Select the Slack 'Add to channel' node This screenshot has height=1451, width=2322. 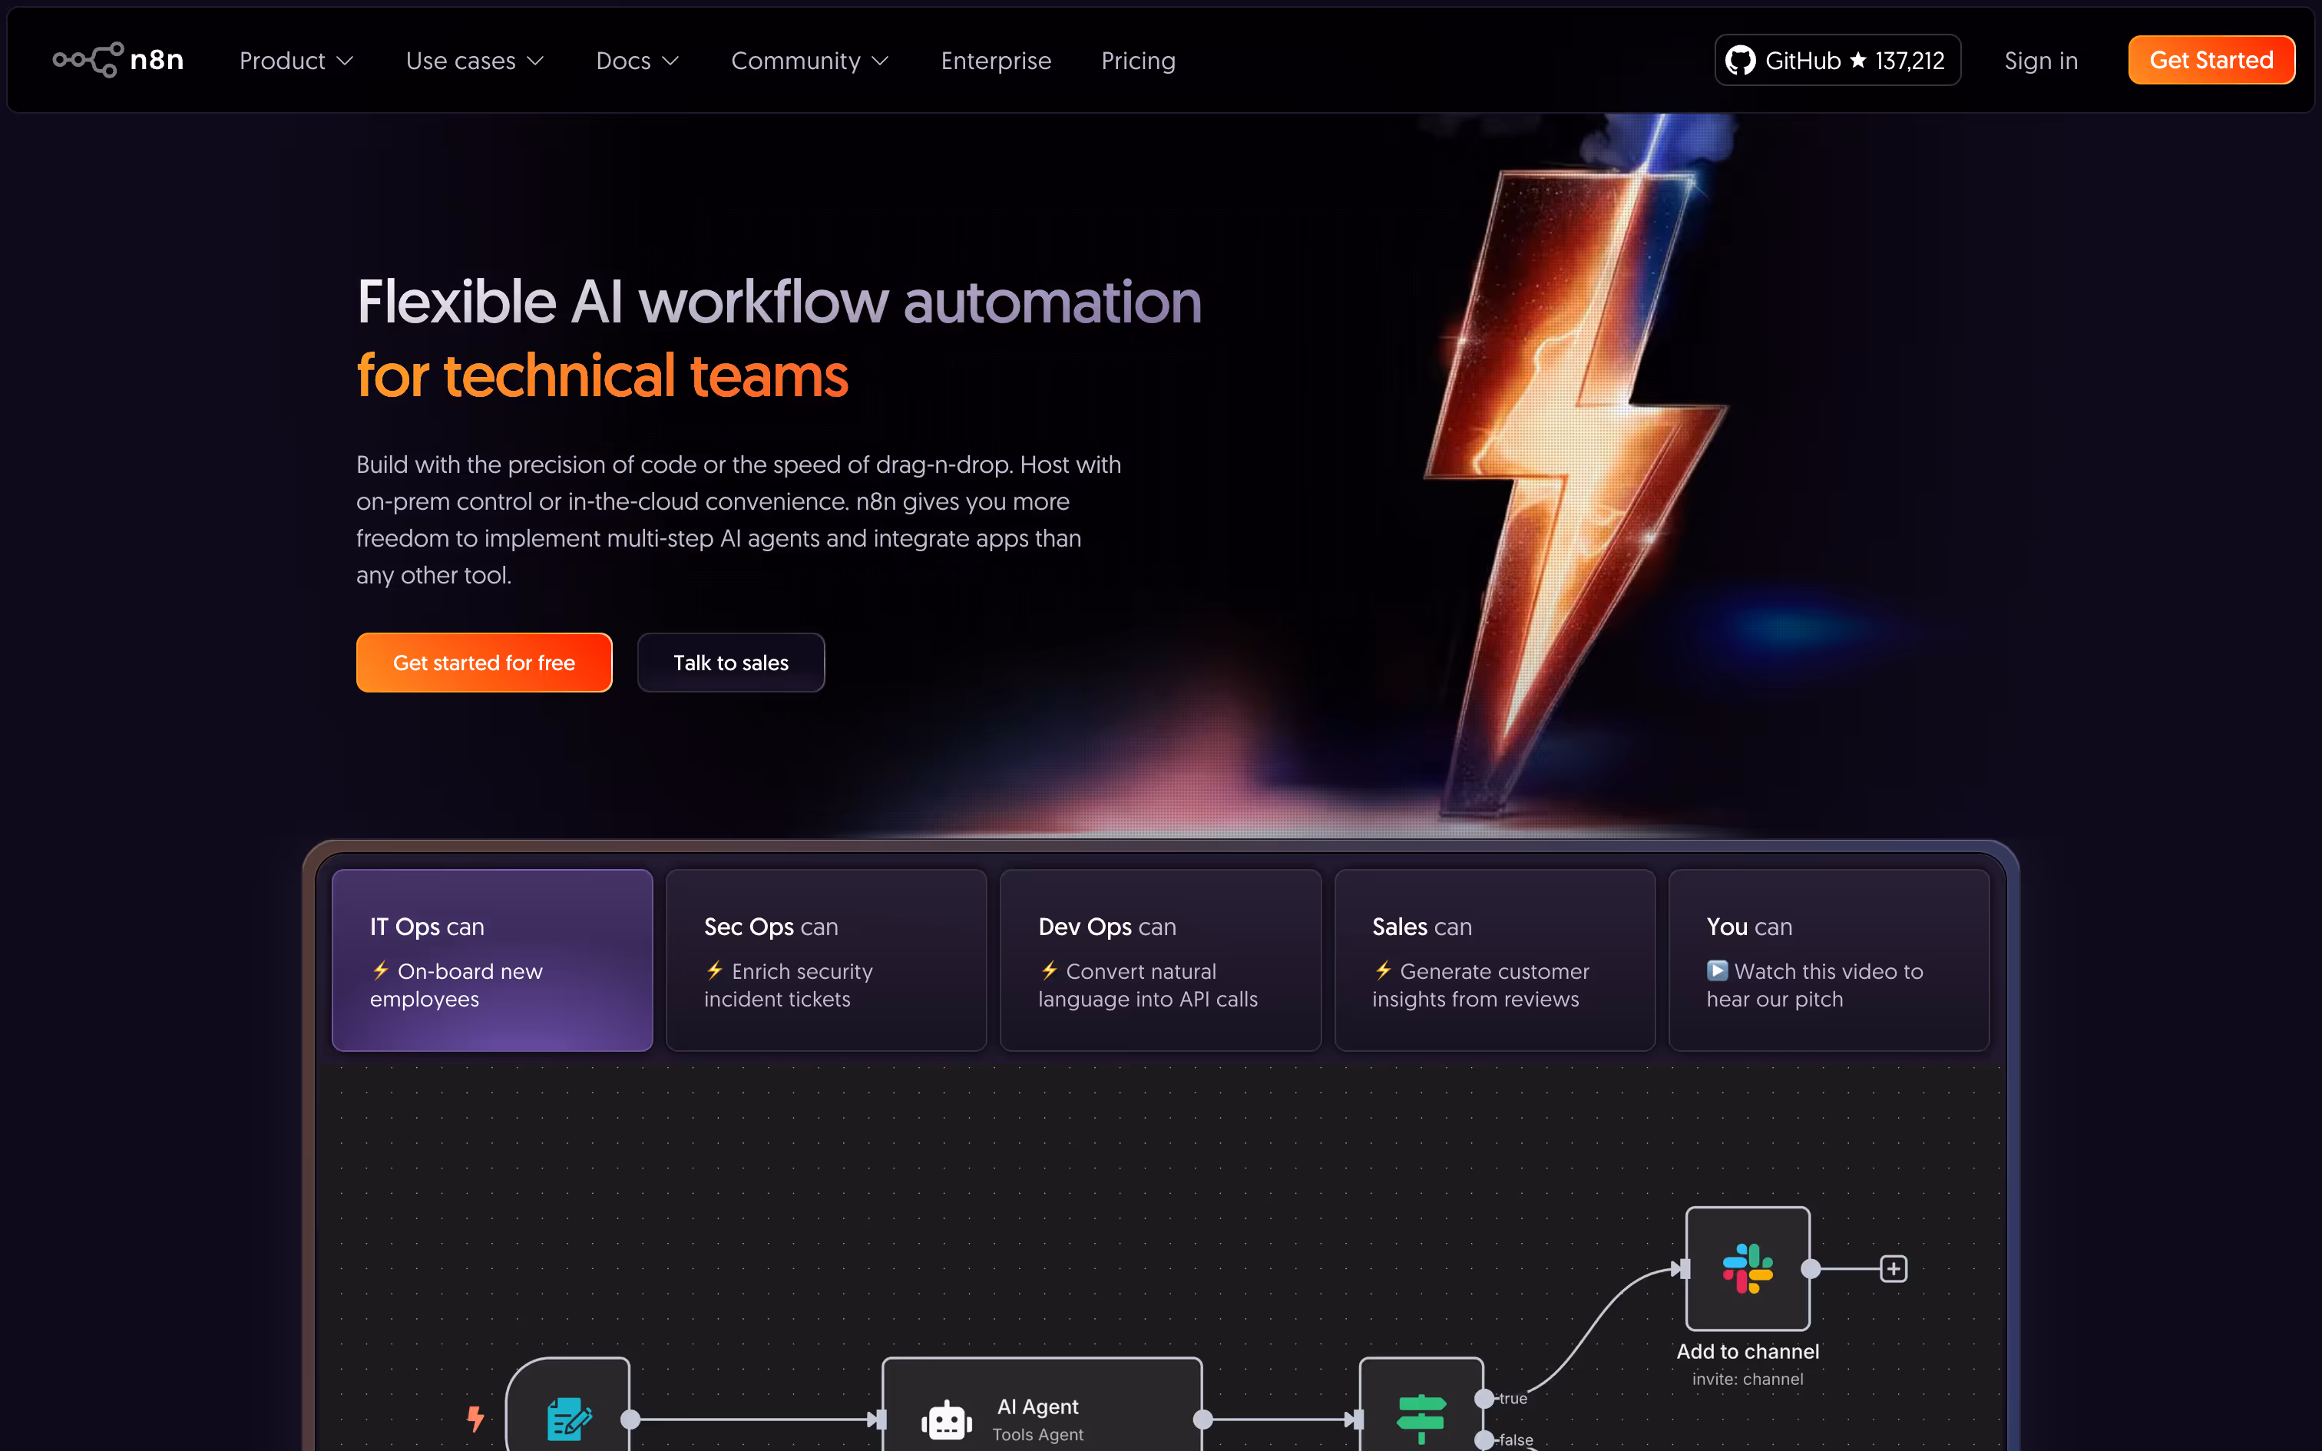1746,1271
